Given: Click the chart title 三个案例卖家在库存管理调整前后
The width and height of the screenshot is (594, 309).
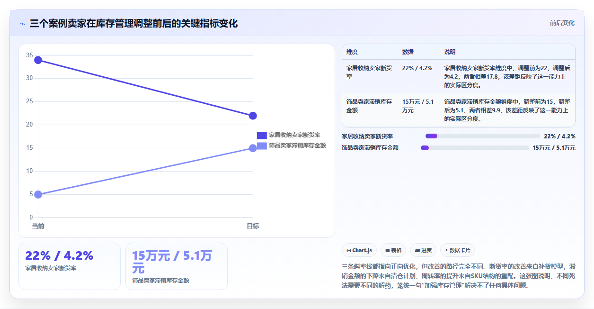Looking at the screenshot, I should coord(133,23).
